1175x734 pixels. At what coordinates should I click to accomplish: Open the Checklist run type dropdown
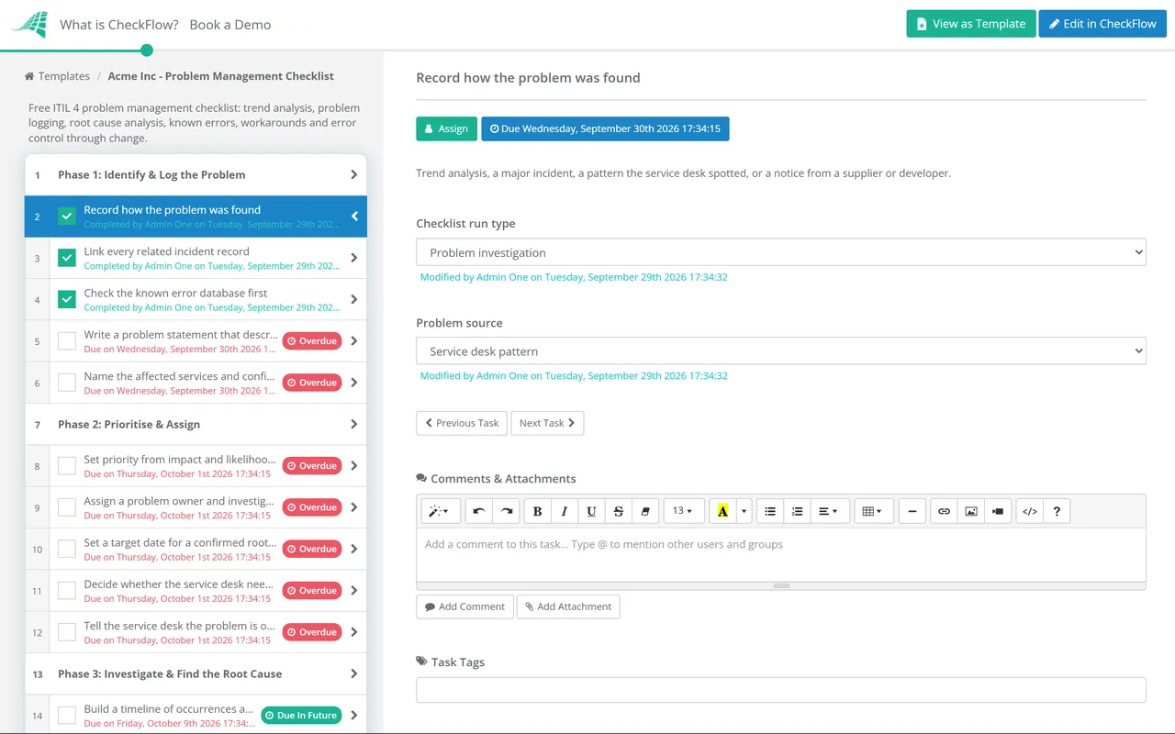[781, 252]
